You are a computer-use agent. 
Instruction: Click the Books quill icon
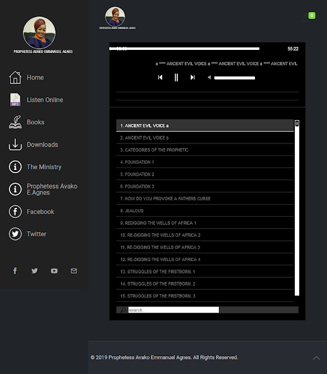(x=15, y=122)
